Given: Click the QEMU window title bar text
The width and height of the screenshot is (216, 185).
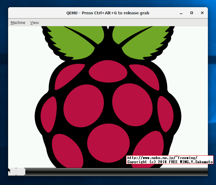Looking at the screenshot, I should [x=108, y=13].
